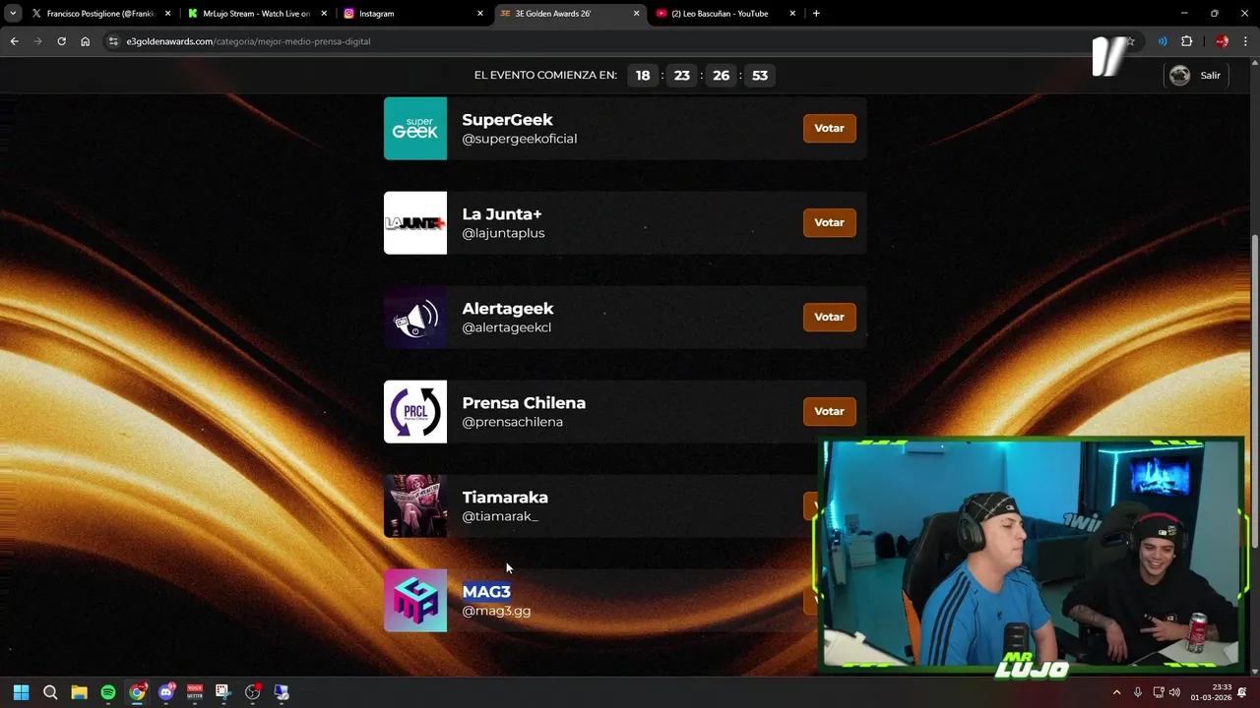The height and width of the screenshot is (708, 1260).
Task: Open the remote desktop taskbar icon
Action: [282, 692]
